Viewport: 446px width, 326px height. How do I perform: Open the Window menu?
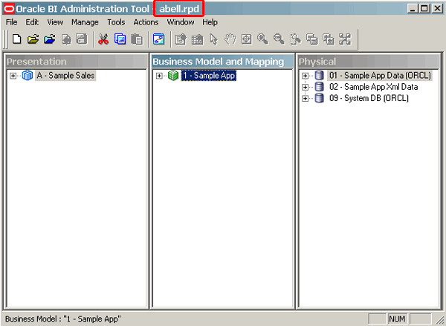tap(181, 22)
